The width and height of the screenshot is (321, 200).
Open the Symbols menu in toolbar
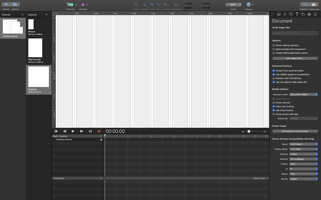(x=84, y=5)
